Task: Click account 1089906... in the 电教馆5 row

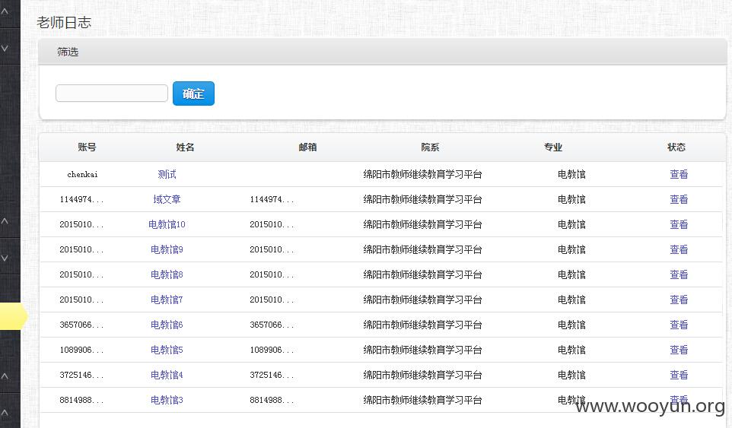Action: coord(81,350)
